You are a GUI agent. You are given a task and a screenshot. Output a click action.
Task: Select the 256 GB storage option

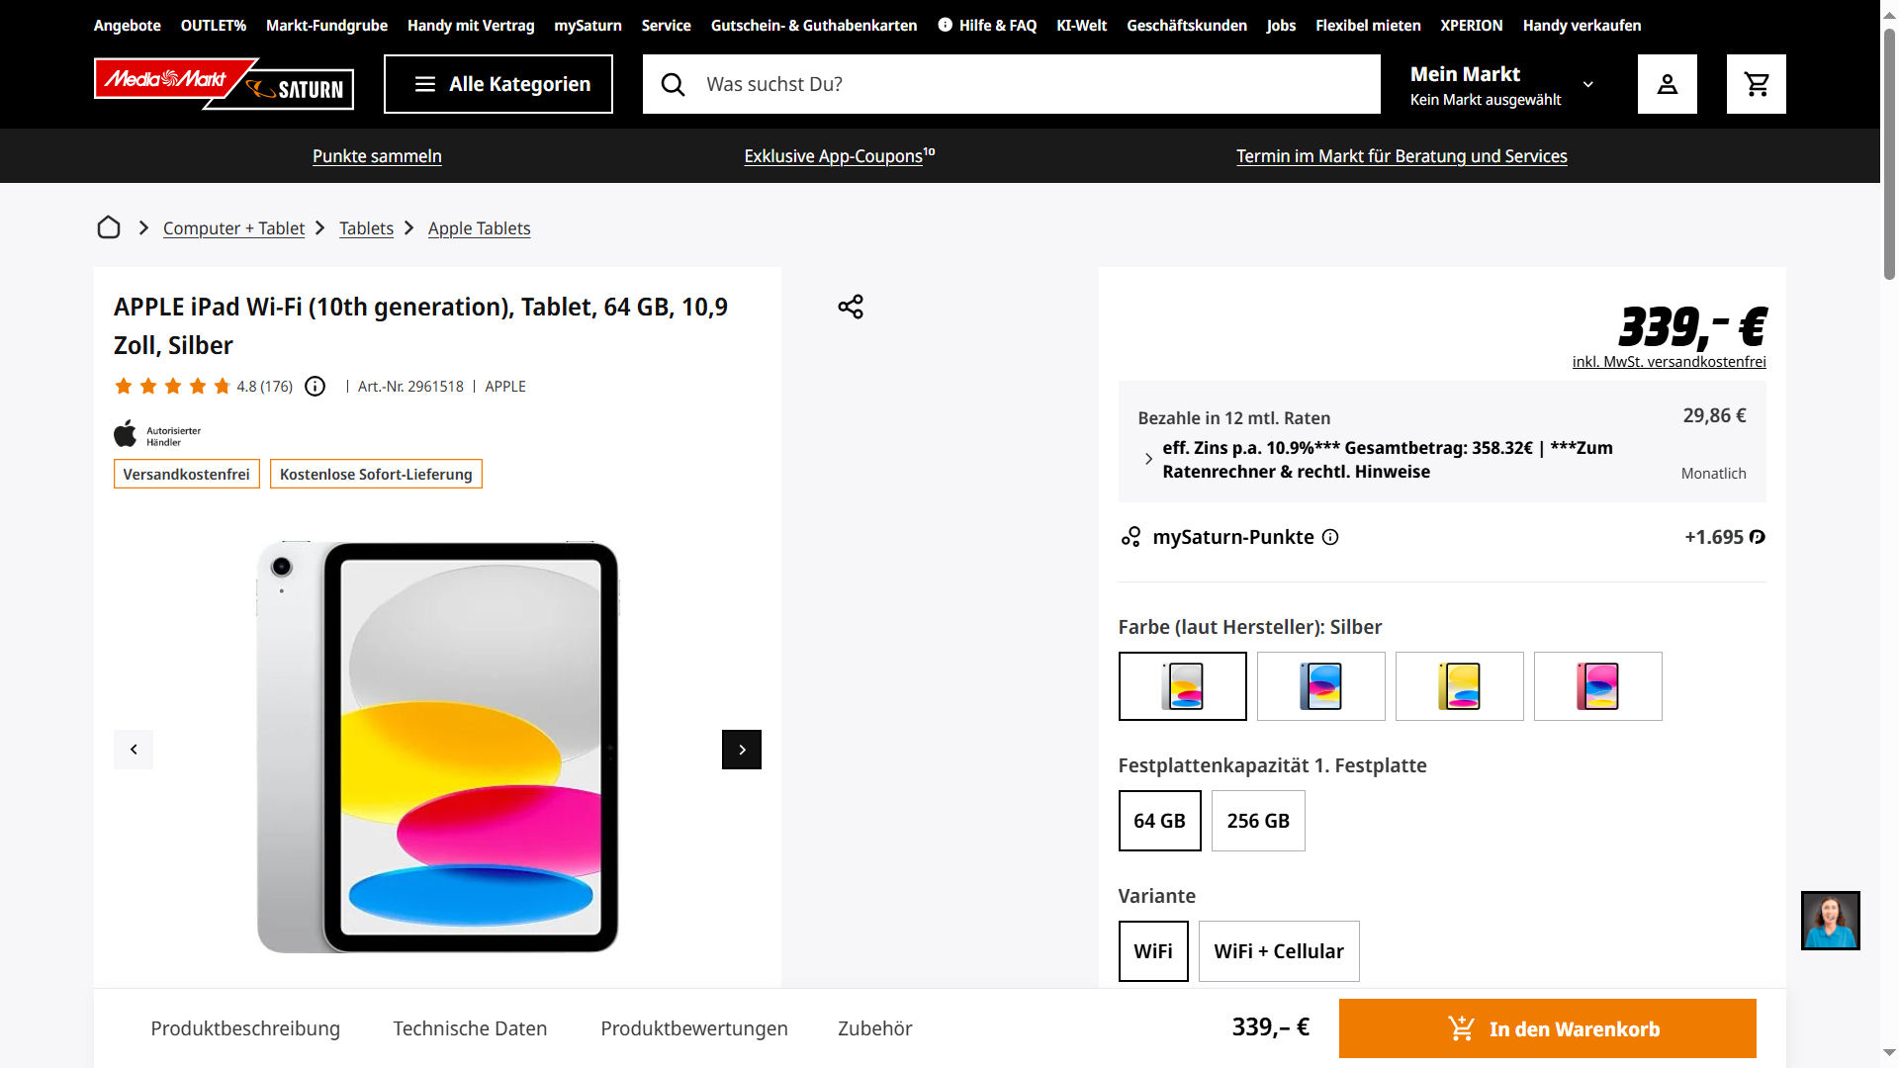pos(1258,821)
